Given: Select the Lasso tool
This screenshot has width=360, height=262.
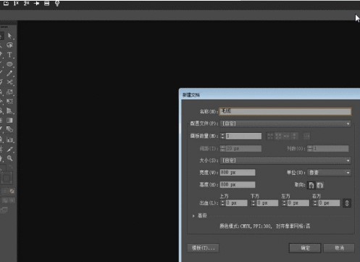Looking at the screenshot, I should pyautogui.click(x=9, y=45).
